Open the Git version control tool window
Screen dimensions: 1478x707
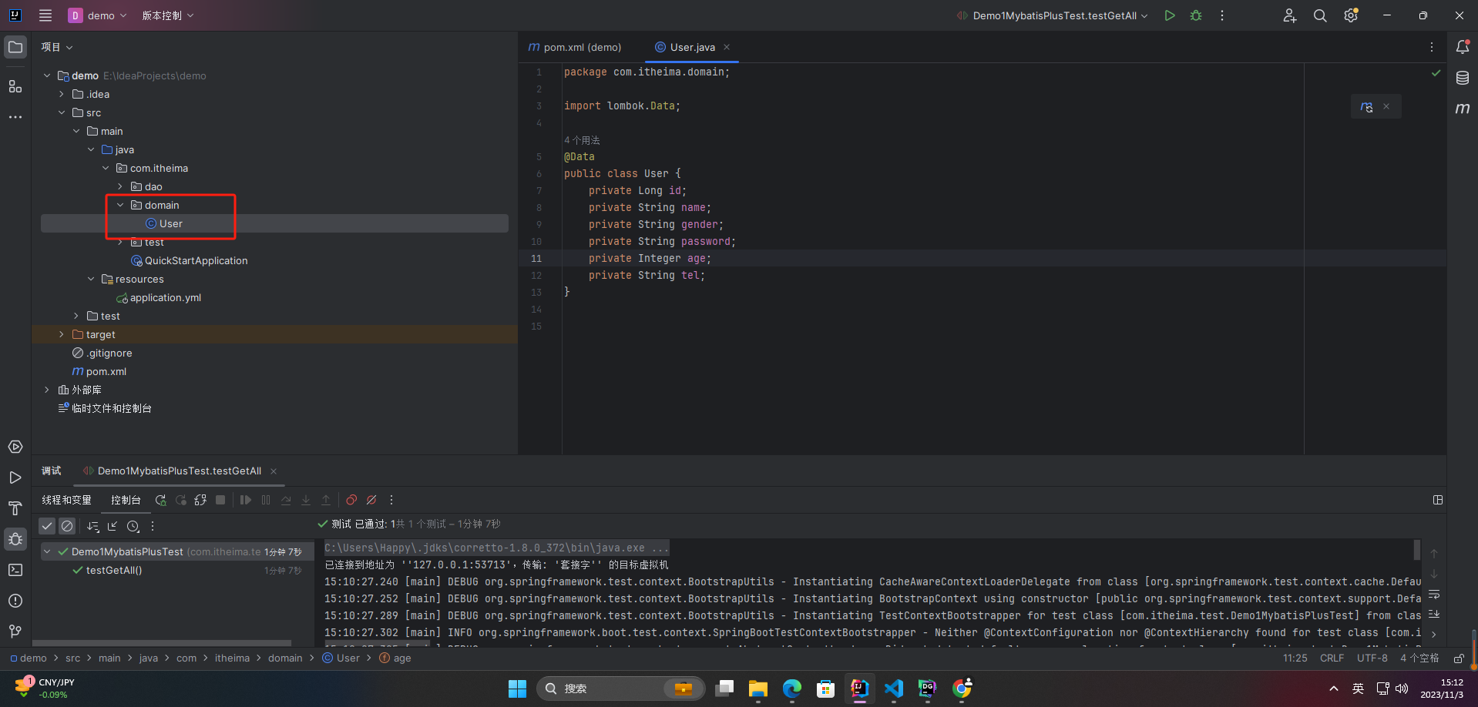15,632
